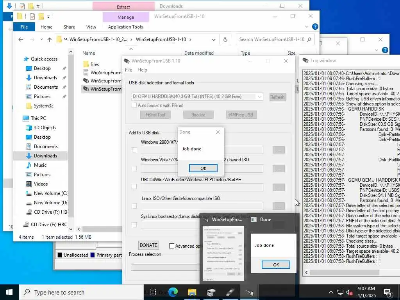Toggle Auto format it with FBinst checkbox
This screenshot has width=400, height=300.
point(134,105)
